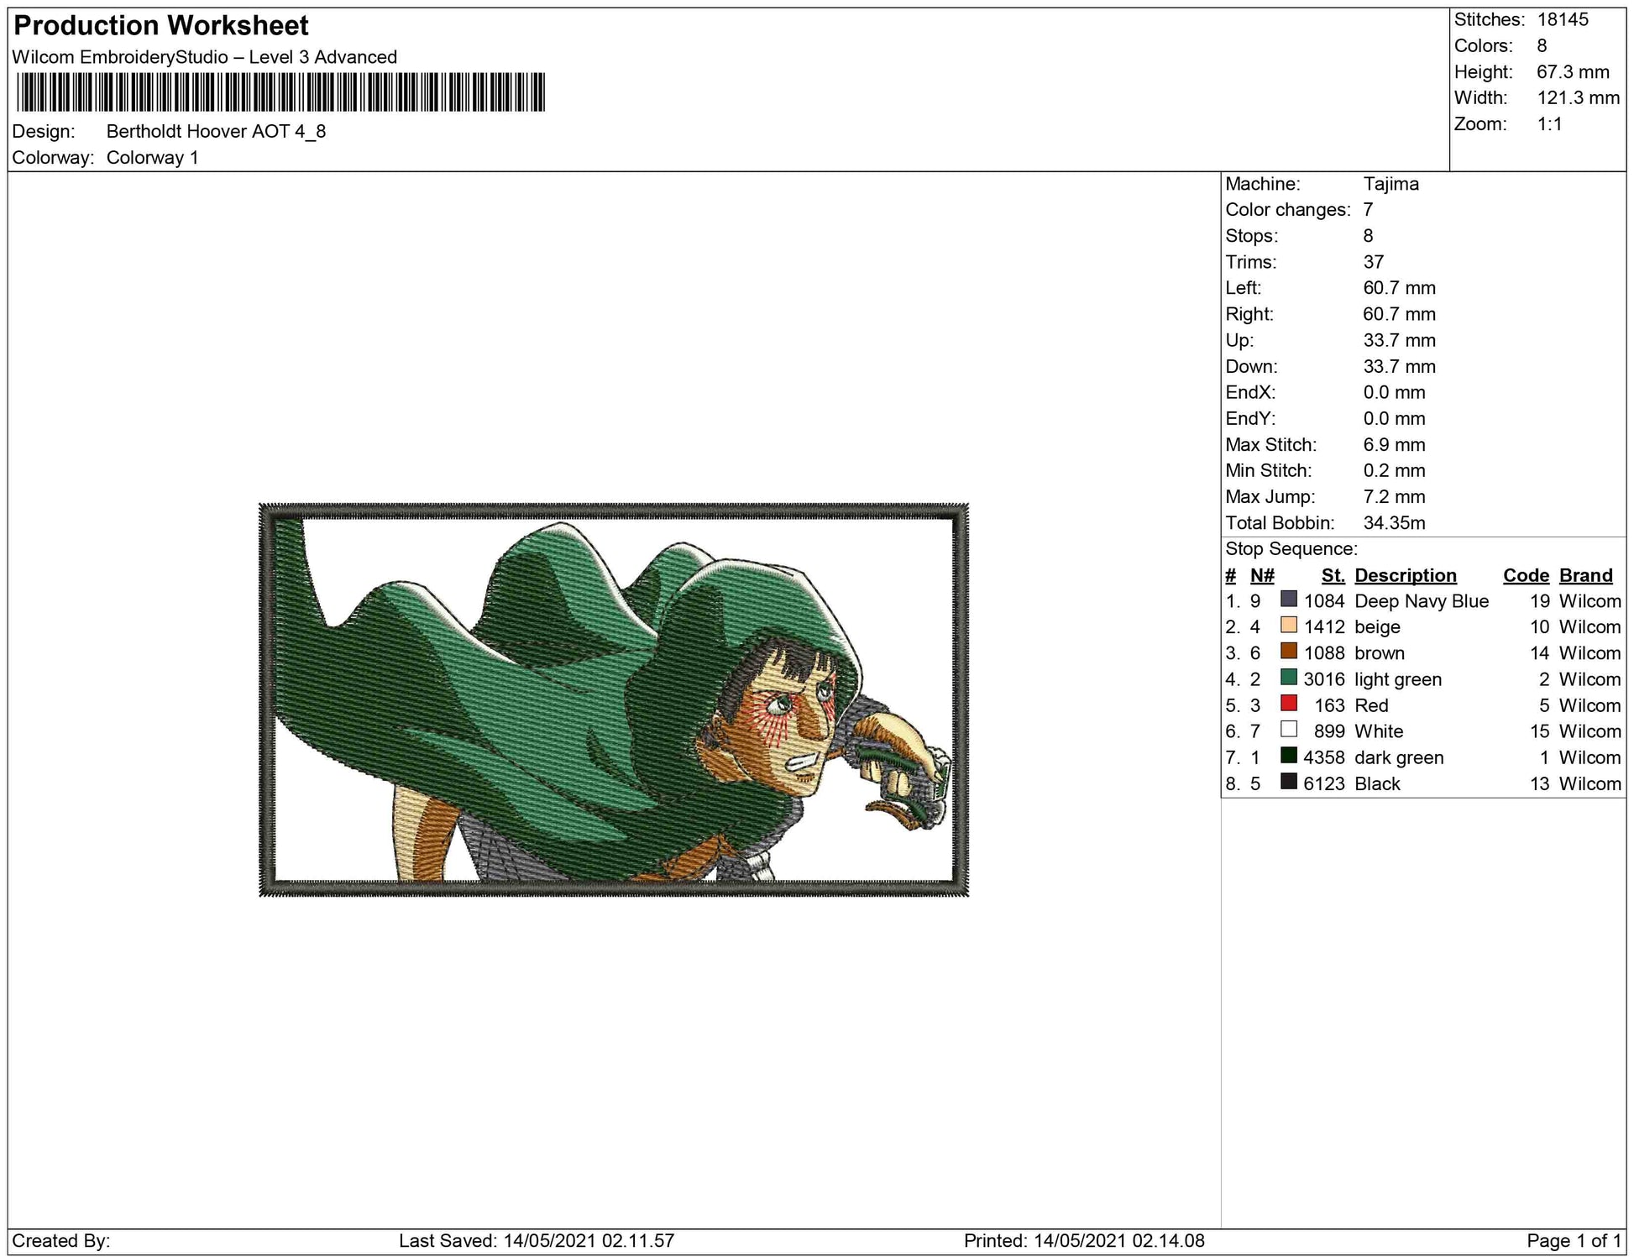Click the Code column header

[x=1525, y=575]
